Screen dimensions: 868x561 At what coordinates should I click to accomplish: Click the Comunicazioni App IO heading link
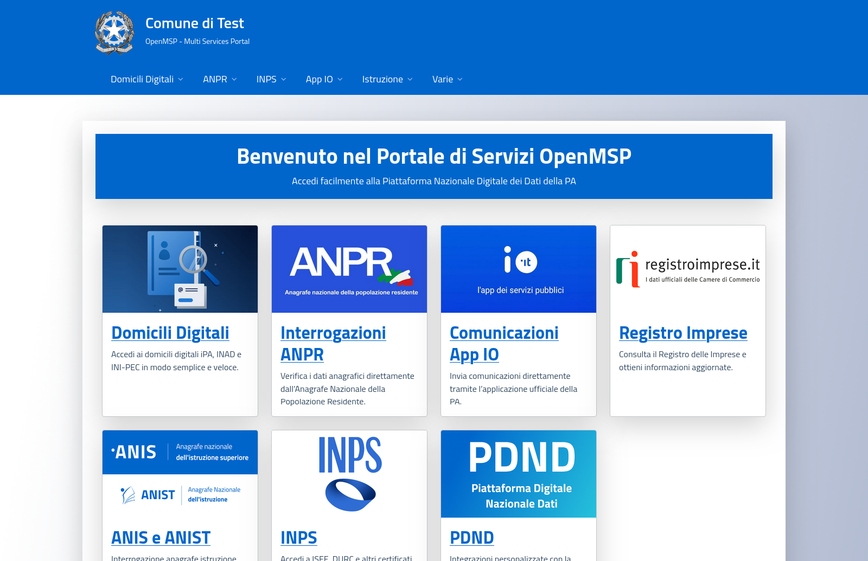[x=503, y=343]
